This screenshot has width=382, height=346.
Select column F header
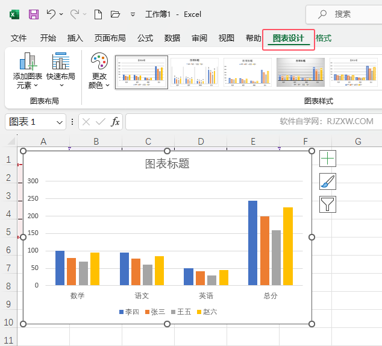[305, 141]
